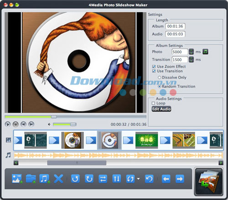Increase Photo duration with stepper up
The width and height of the screenshot is (228, 200).
[x=191, y=50]
